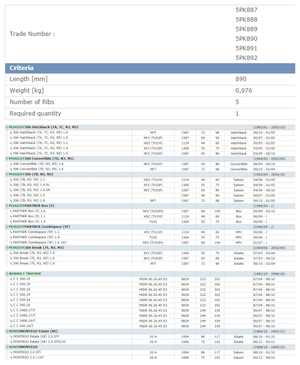Select magnifier icon for 306 Break 1.4

[x=11, y=253]
